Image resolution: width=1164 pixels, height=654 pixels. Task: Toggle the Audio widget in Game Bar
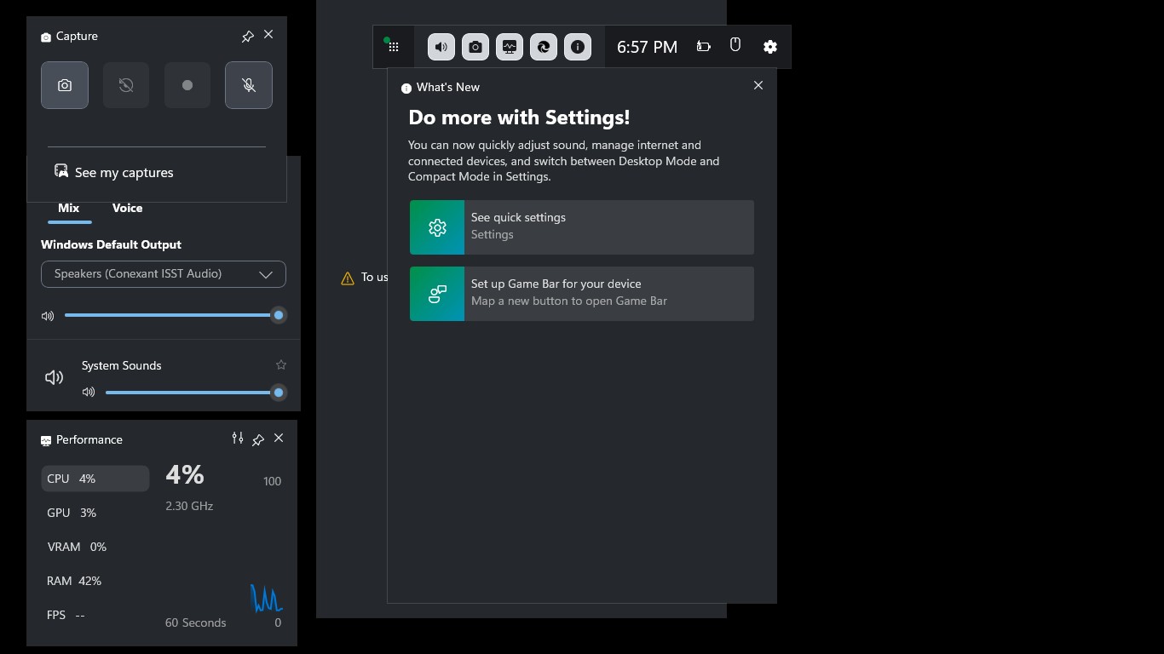[441, 47]
